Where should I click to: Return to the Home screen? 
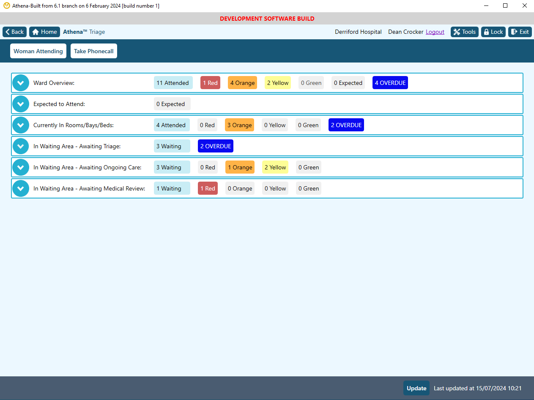pyautogui.click(x=44, y=32)
